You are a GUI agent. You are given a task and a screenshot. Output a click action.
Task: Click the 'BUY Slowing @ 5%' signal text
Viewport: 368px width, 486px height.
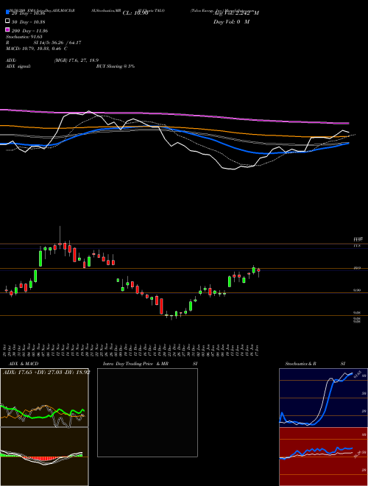click(x=116, y=66)
